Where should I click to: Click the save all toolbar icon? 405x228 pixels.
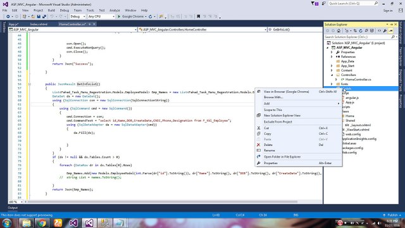[x=44, y=16]
